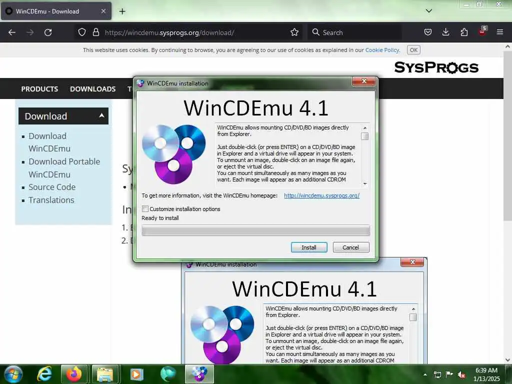
Task: Cancel the WinCDEmu installation
Action: (350, 247)
